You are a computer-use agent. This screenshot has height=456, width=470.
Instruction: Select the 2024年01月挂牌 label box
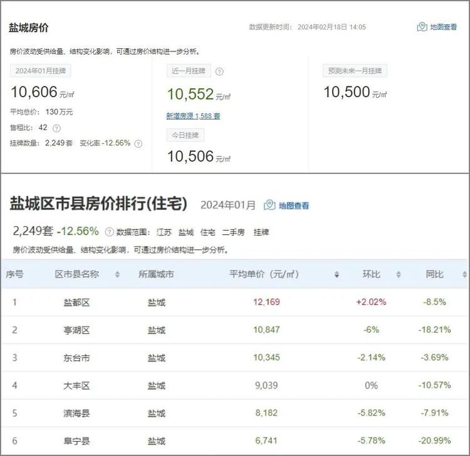(x=41, y=71)
